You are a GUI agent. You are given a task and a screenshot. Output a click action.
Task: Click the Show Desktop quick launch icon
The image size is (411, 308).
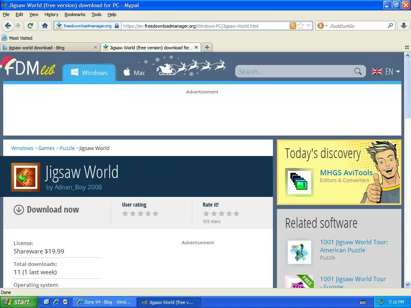(47, 302)
